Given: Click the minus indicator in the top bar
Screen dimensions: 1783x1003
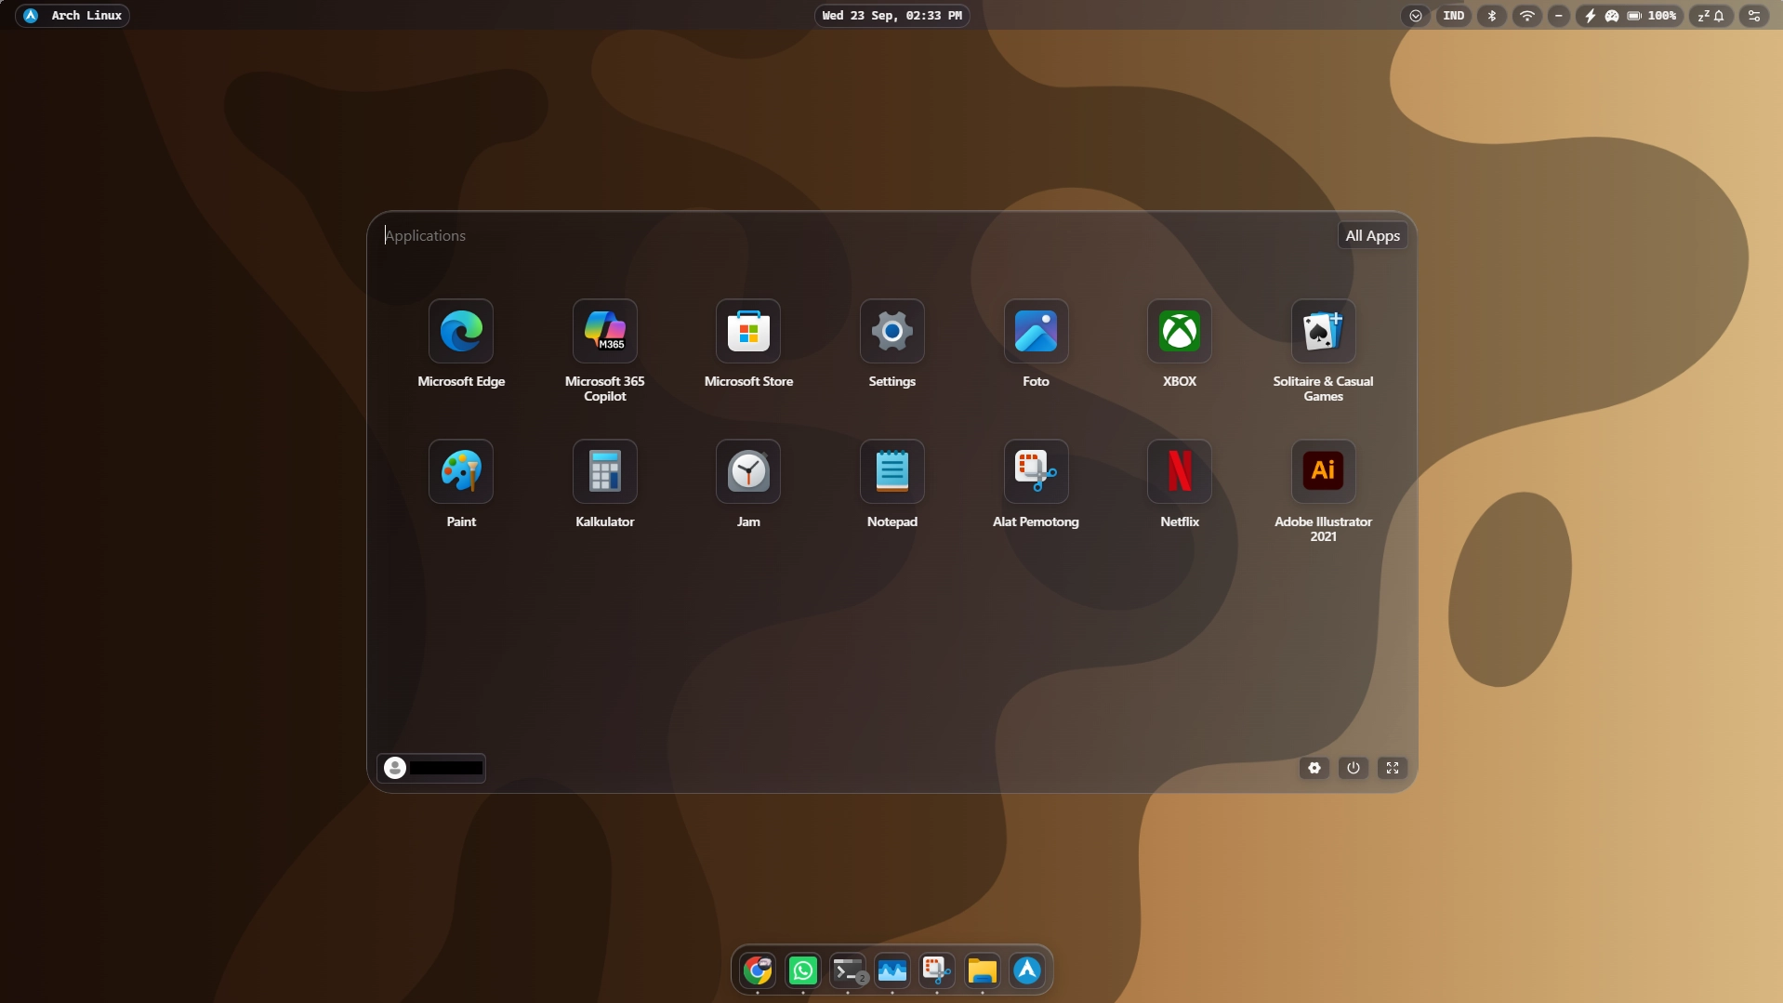Looking at the screenshot, I should [x=1559, y=16].
